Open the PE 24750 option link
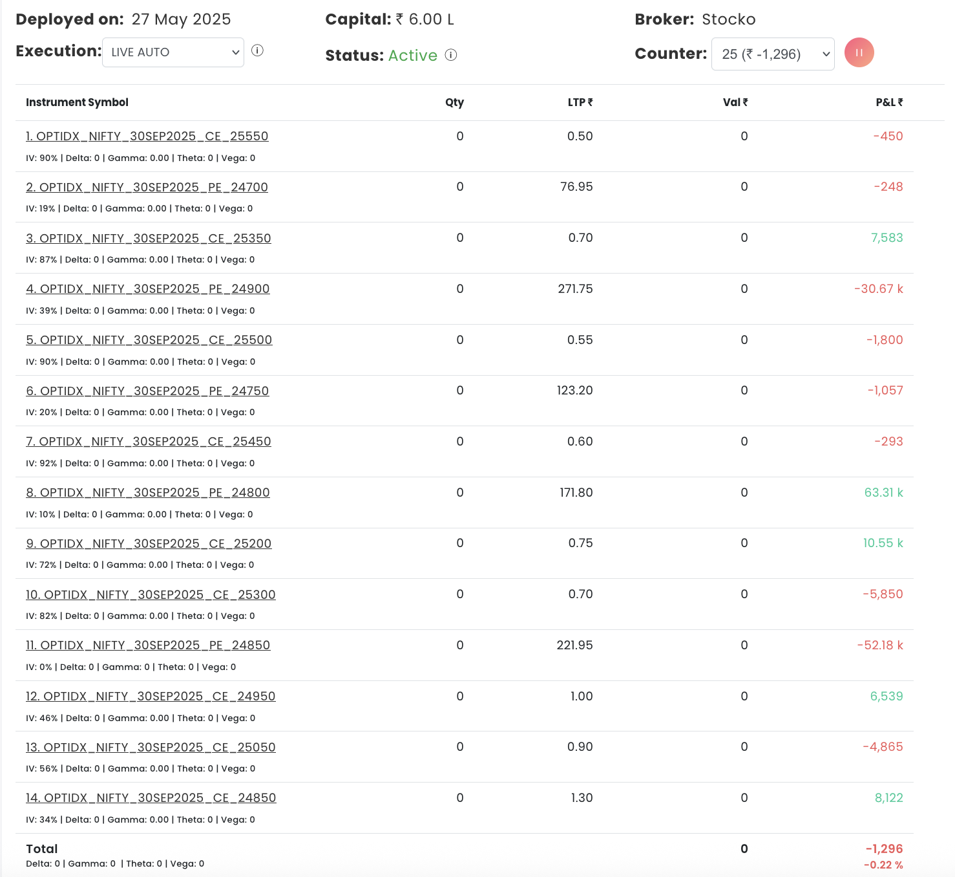The height and width of the screenshot is (877, 955). 147,391
